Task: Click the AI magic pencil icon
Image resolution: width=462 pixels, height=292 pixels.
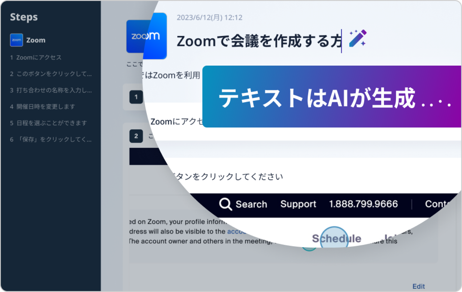Action: [358, 38]
